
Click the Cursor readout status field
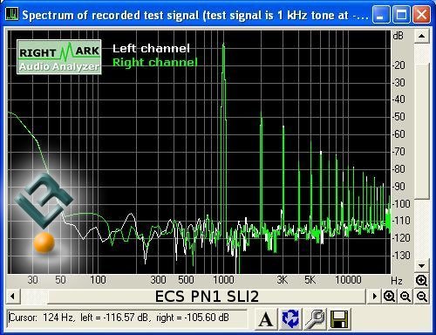[x=126, y=318]
